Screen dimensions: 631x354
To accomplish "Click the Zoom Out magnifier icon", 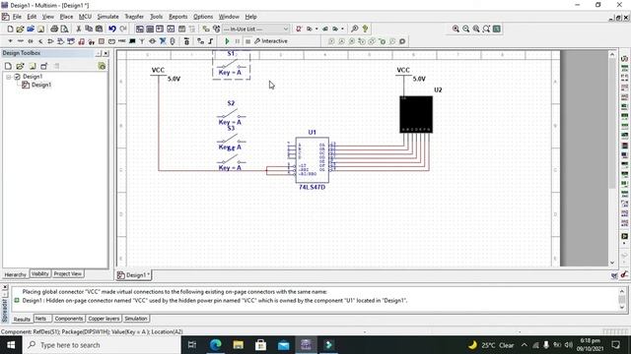I will coord(466,29).
